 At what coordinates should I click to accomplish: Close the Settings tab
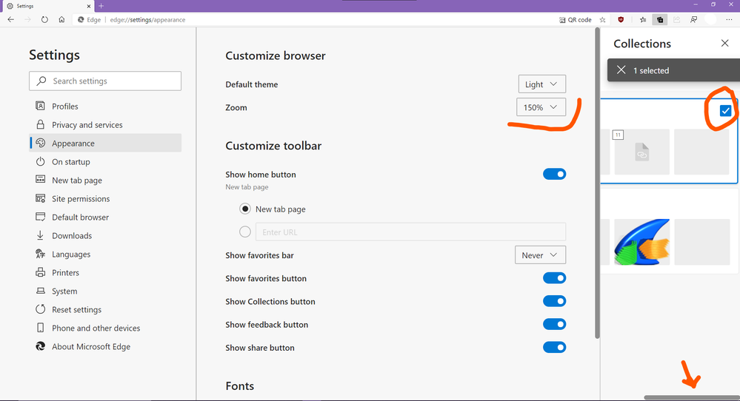(x=89, y=6)
